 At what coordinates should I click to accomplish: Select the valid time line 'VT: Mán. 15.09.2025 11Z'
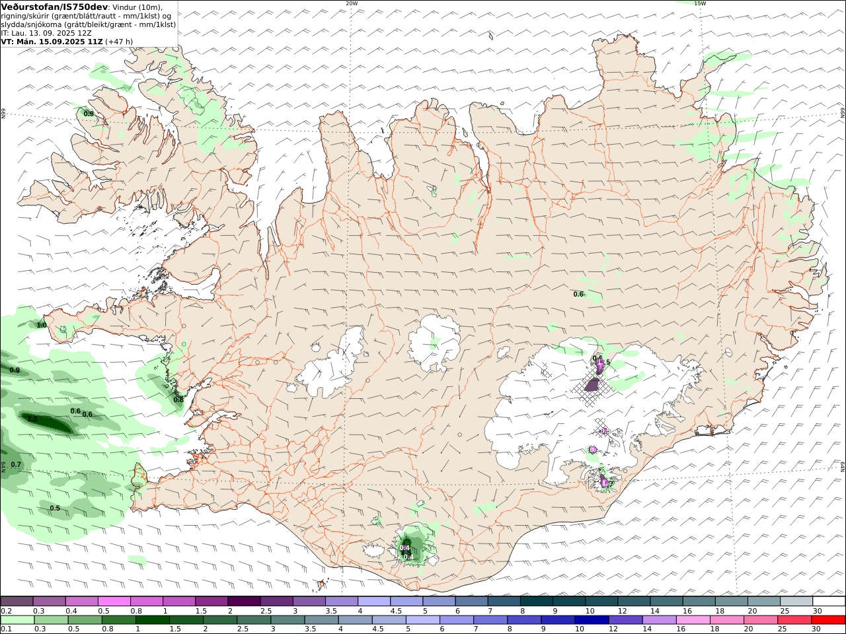(x=52, y=42)
